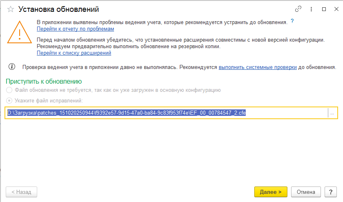The height and width of the screenshot is (202, 343).
Task: Open help with the bottom question mark button
Action: point(330,192)
